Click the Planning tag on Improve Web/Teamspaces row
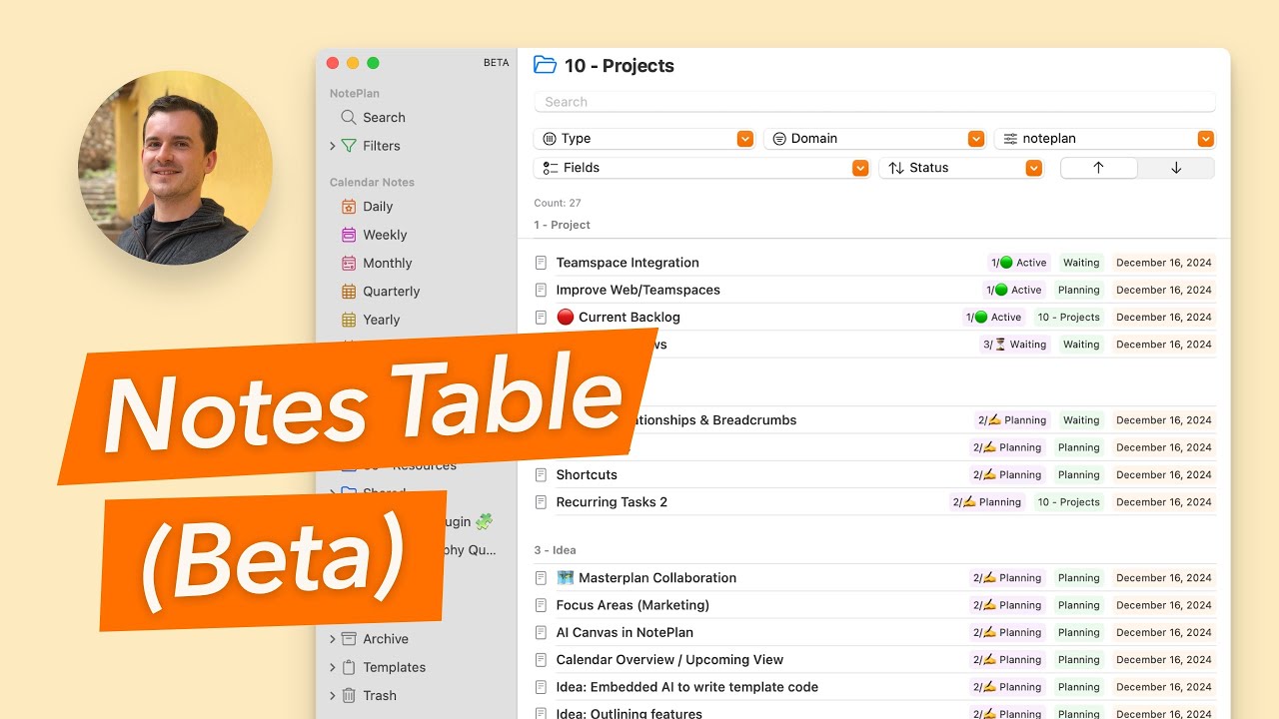The height and width of the screenshot is (719, 1279). pyautogui.click(x=1079, y=290)
